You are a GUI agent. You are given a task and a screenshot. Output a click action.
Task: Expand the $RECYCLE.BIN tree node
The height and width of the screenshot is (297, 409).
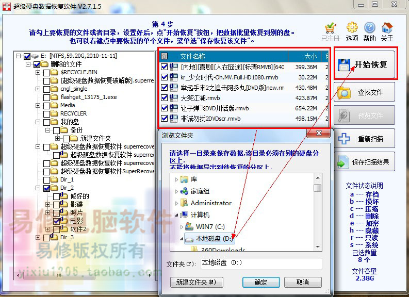coord(38,72)
